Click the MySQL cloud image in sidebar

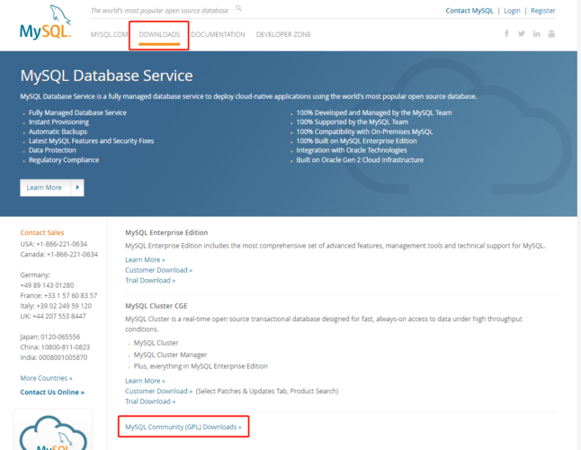tap(53, 432)
